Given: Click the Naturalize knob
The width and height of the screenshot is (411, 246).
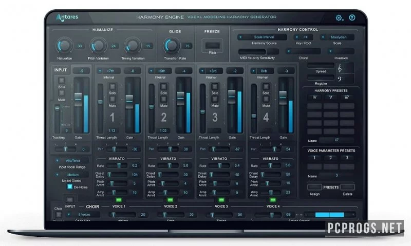Looking at the screenshot, I should (65, 46).
